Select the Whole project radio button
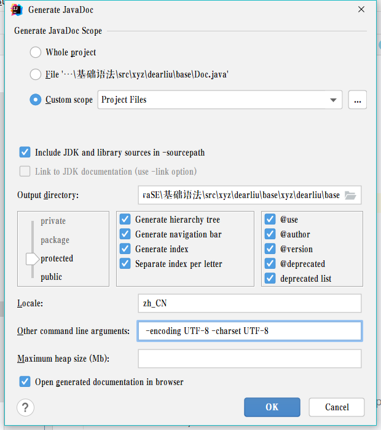The image size is (381, 430). (x=36, y=52)
